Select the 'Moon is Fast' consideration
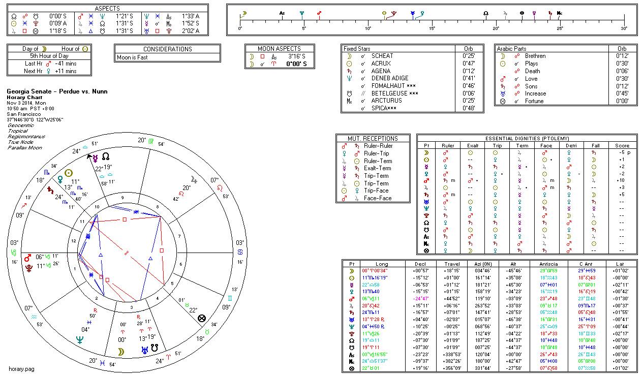This screenshot has width=644, height=377. 131,57
